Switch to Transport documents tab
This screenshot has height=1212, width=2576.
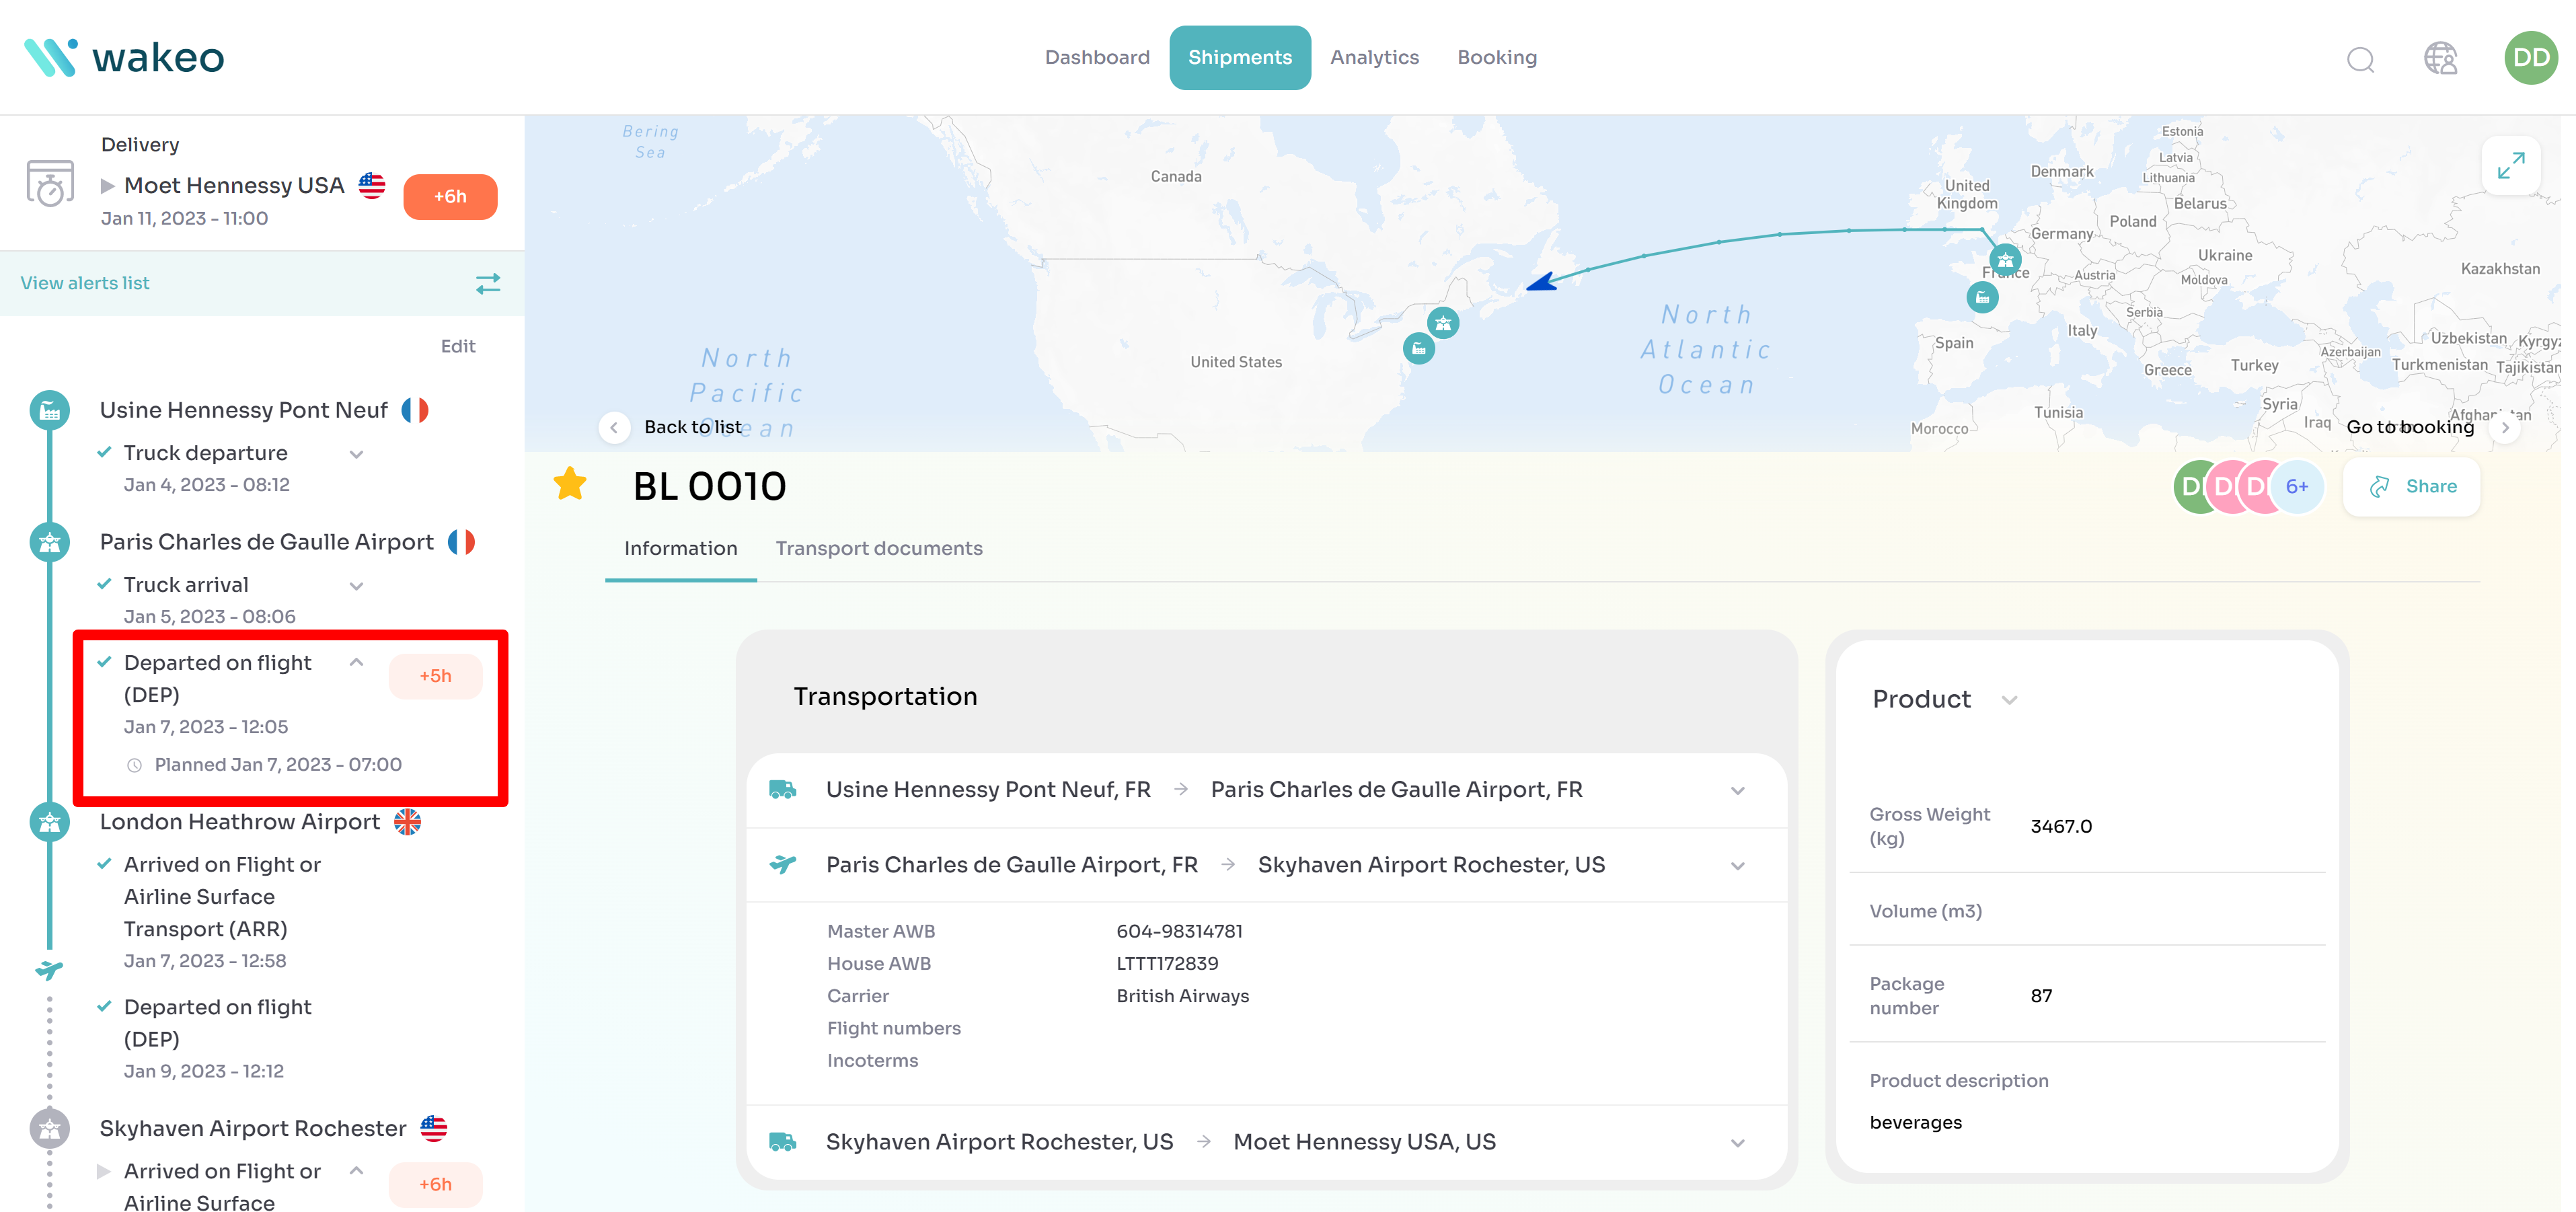pyautogui.click(x=878, y=548)
